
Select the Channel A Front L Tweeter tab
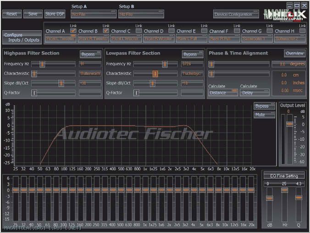point(61,39)
